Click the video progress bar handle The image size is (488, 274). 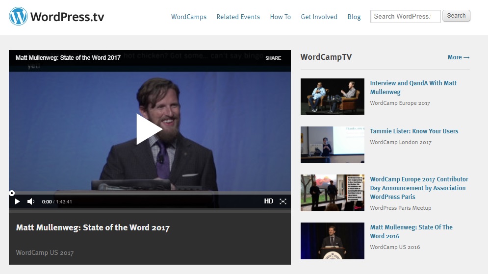[x=11, y=193]
